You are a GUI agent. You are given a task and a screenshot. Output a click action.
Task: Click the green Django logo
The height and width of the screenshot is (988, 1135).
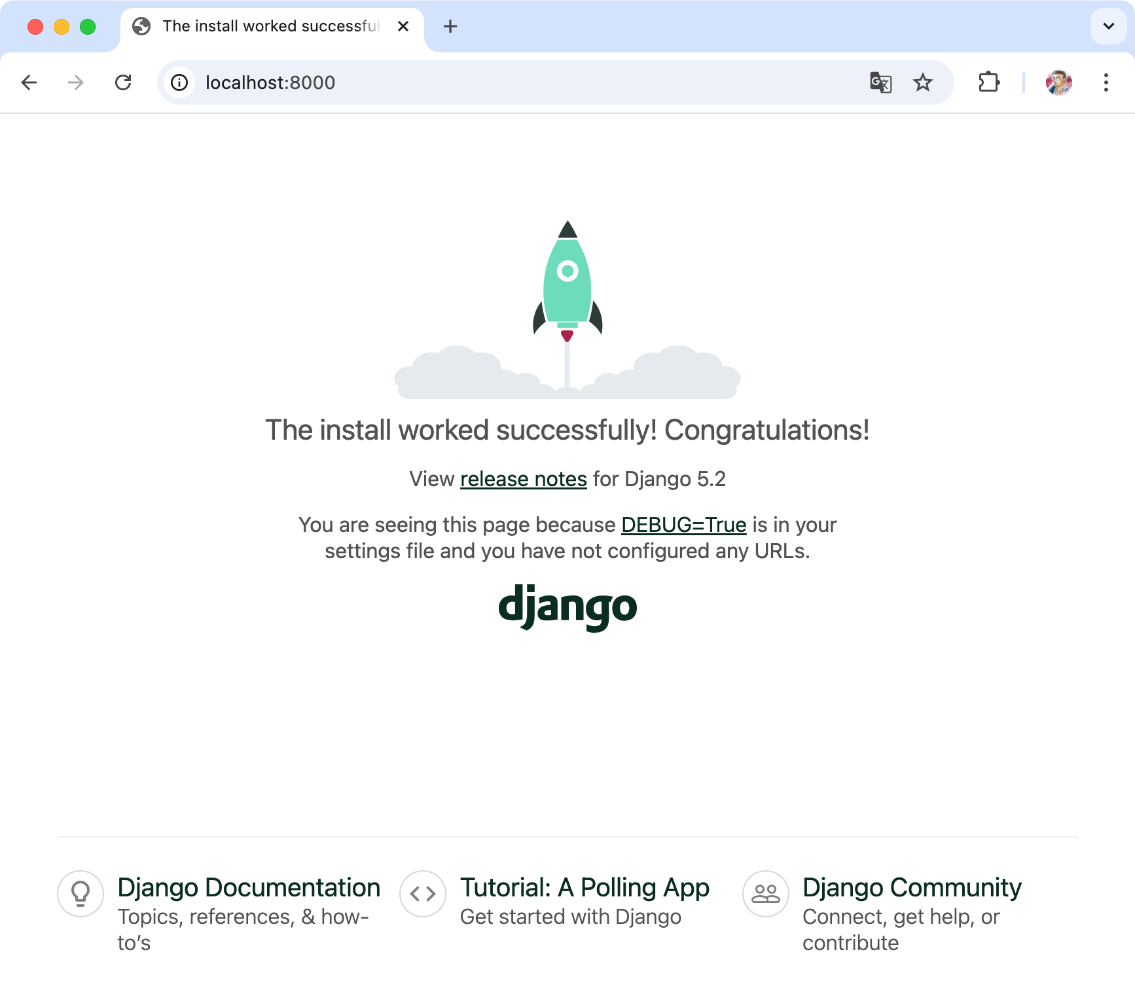pyautogui.click(x=567, y=607)
